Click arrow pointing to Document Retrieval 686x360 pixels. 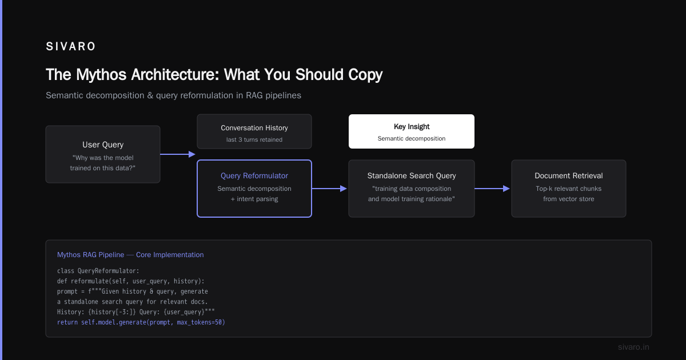[492, 189]
